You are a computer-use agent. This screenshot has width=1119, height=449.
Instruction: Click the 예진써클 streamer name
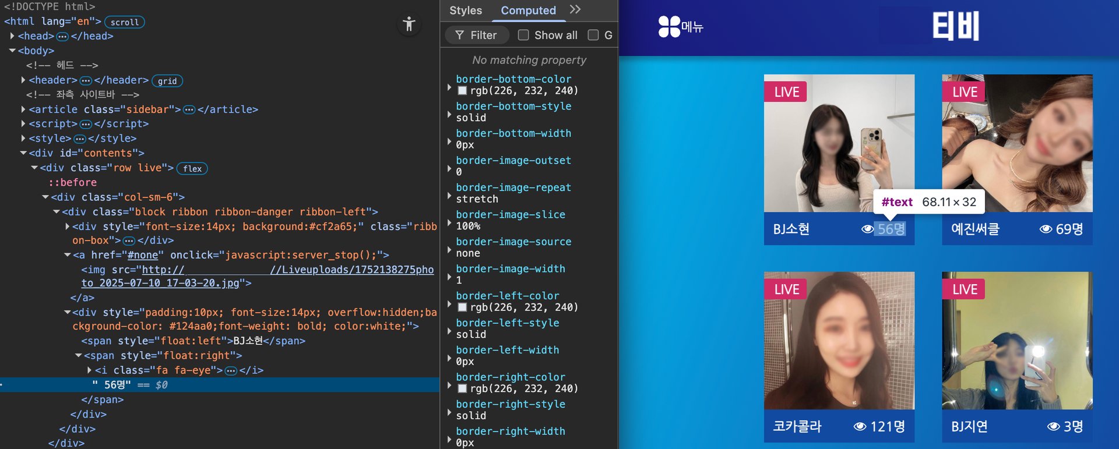point(976,229)
